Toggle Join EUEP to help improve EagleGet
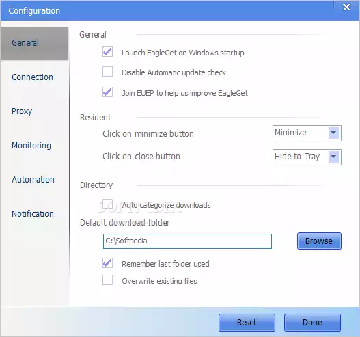This screenshot has width=360, height=337. pos(107,92)
